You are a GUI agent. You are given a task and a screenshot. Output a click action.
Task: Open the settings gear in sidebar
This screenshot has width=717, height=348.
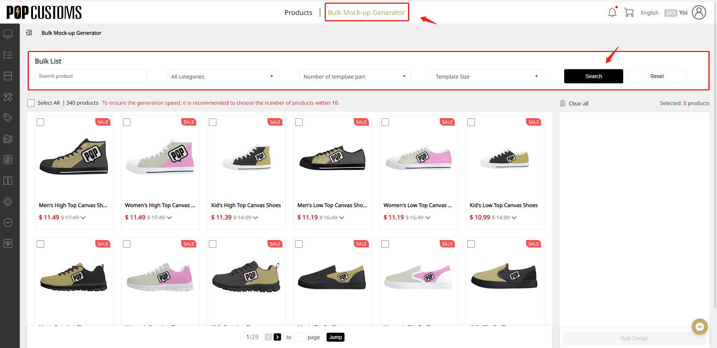point(8,202)
